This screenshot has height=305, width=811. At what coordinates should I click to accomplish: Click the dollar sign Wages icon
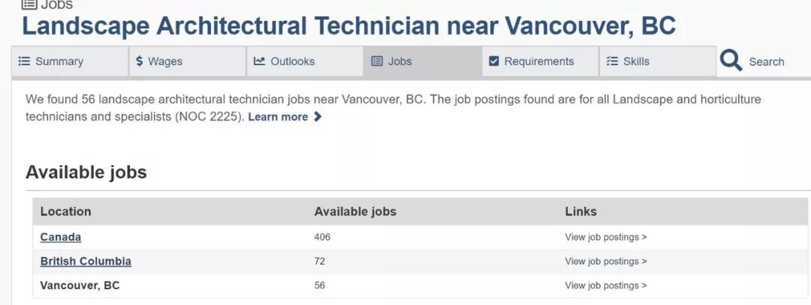click(140, 61)
